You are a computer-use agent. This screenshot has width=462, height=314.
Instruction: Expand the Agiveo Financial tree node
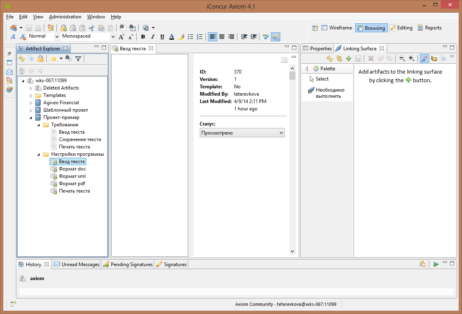[x=31, y=103]
